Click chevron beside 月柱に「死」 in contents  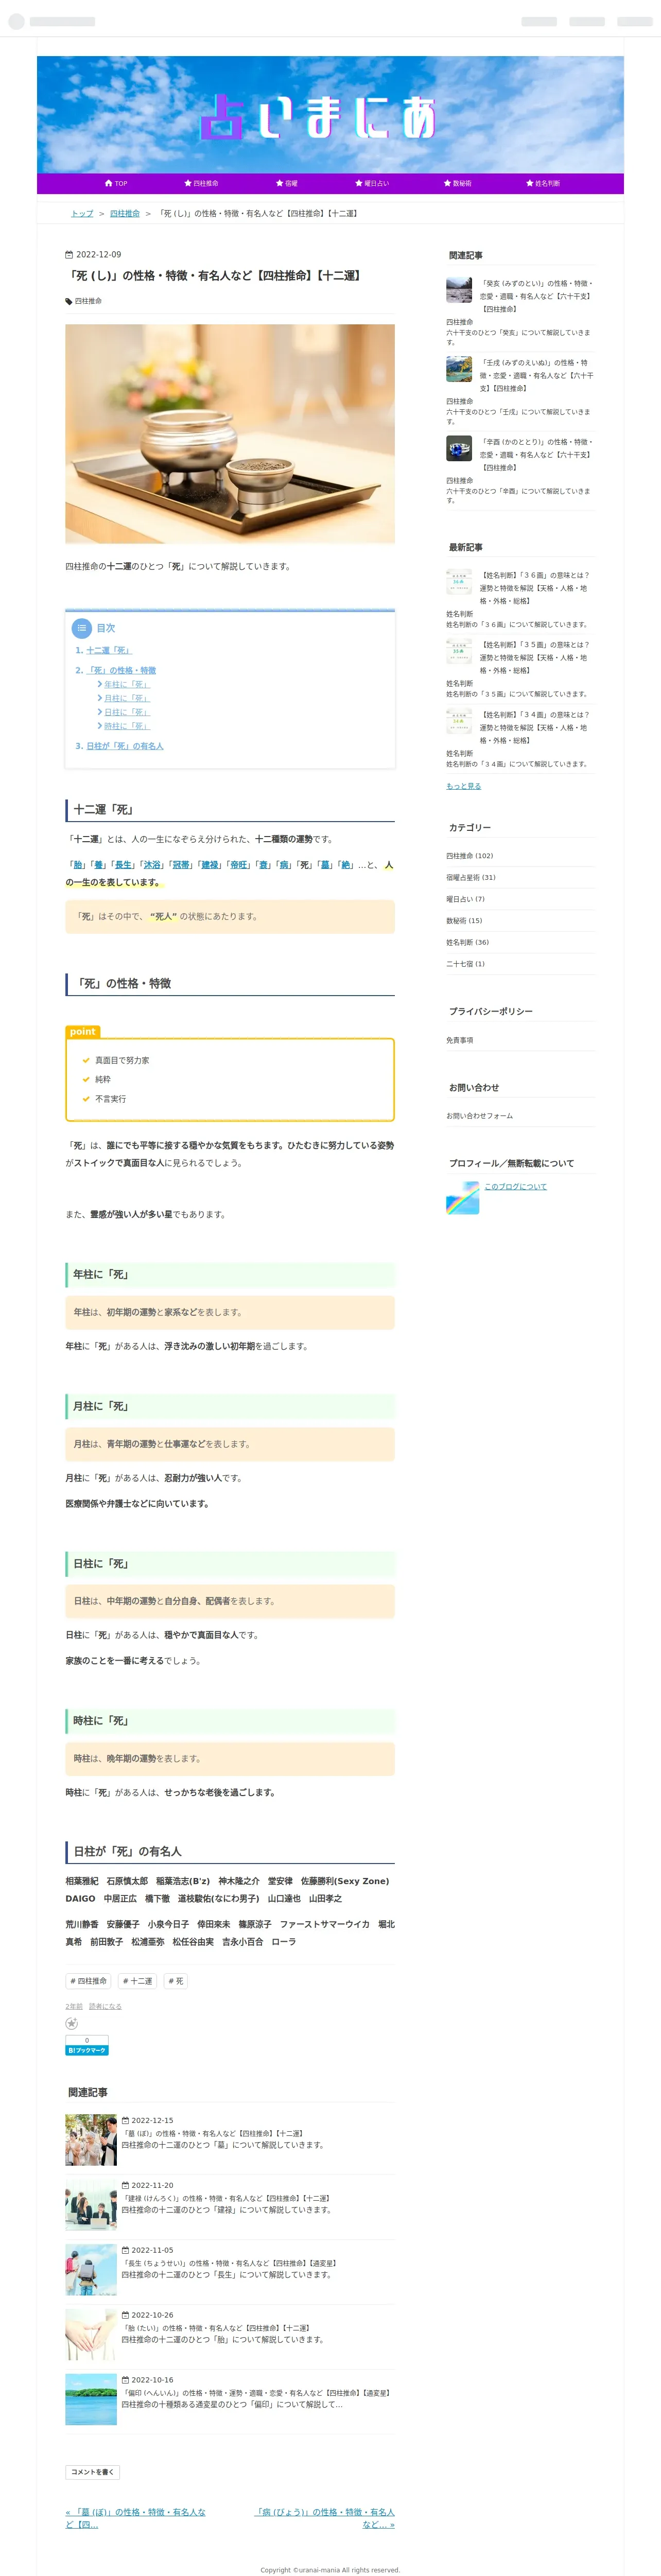click(x=100, y=699)
